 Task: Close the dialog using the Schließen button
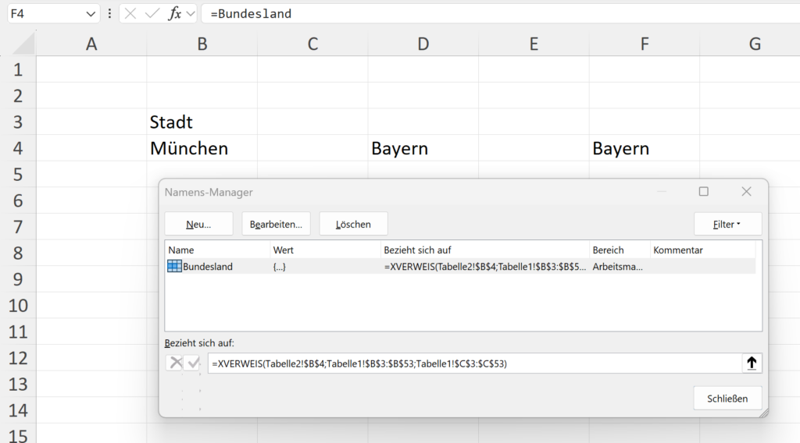pos(727,398)
